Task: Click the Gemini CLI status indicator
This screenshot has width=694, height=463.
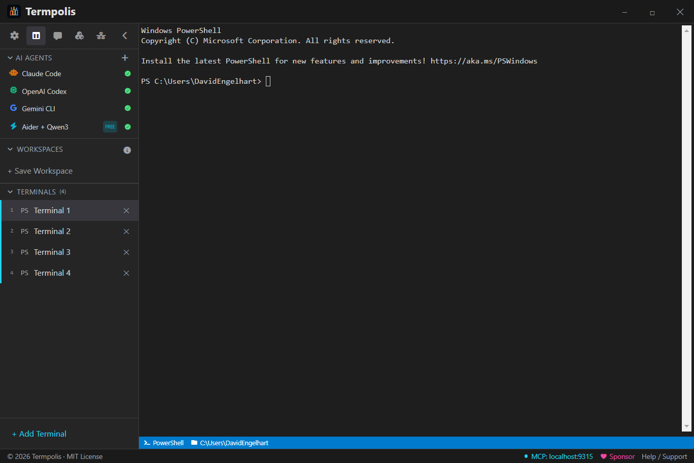Action: (127, 108)
